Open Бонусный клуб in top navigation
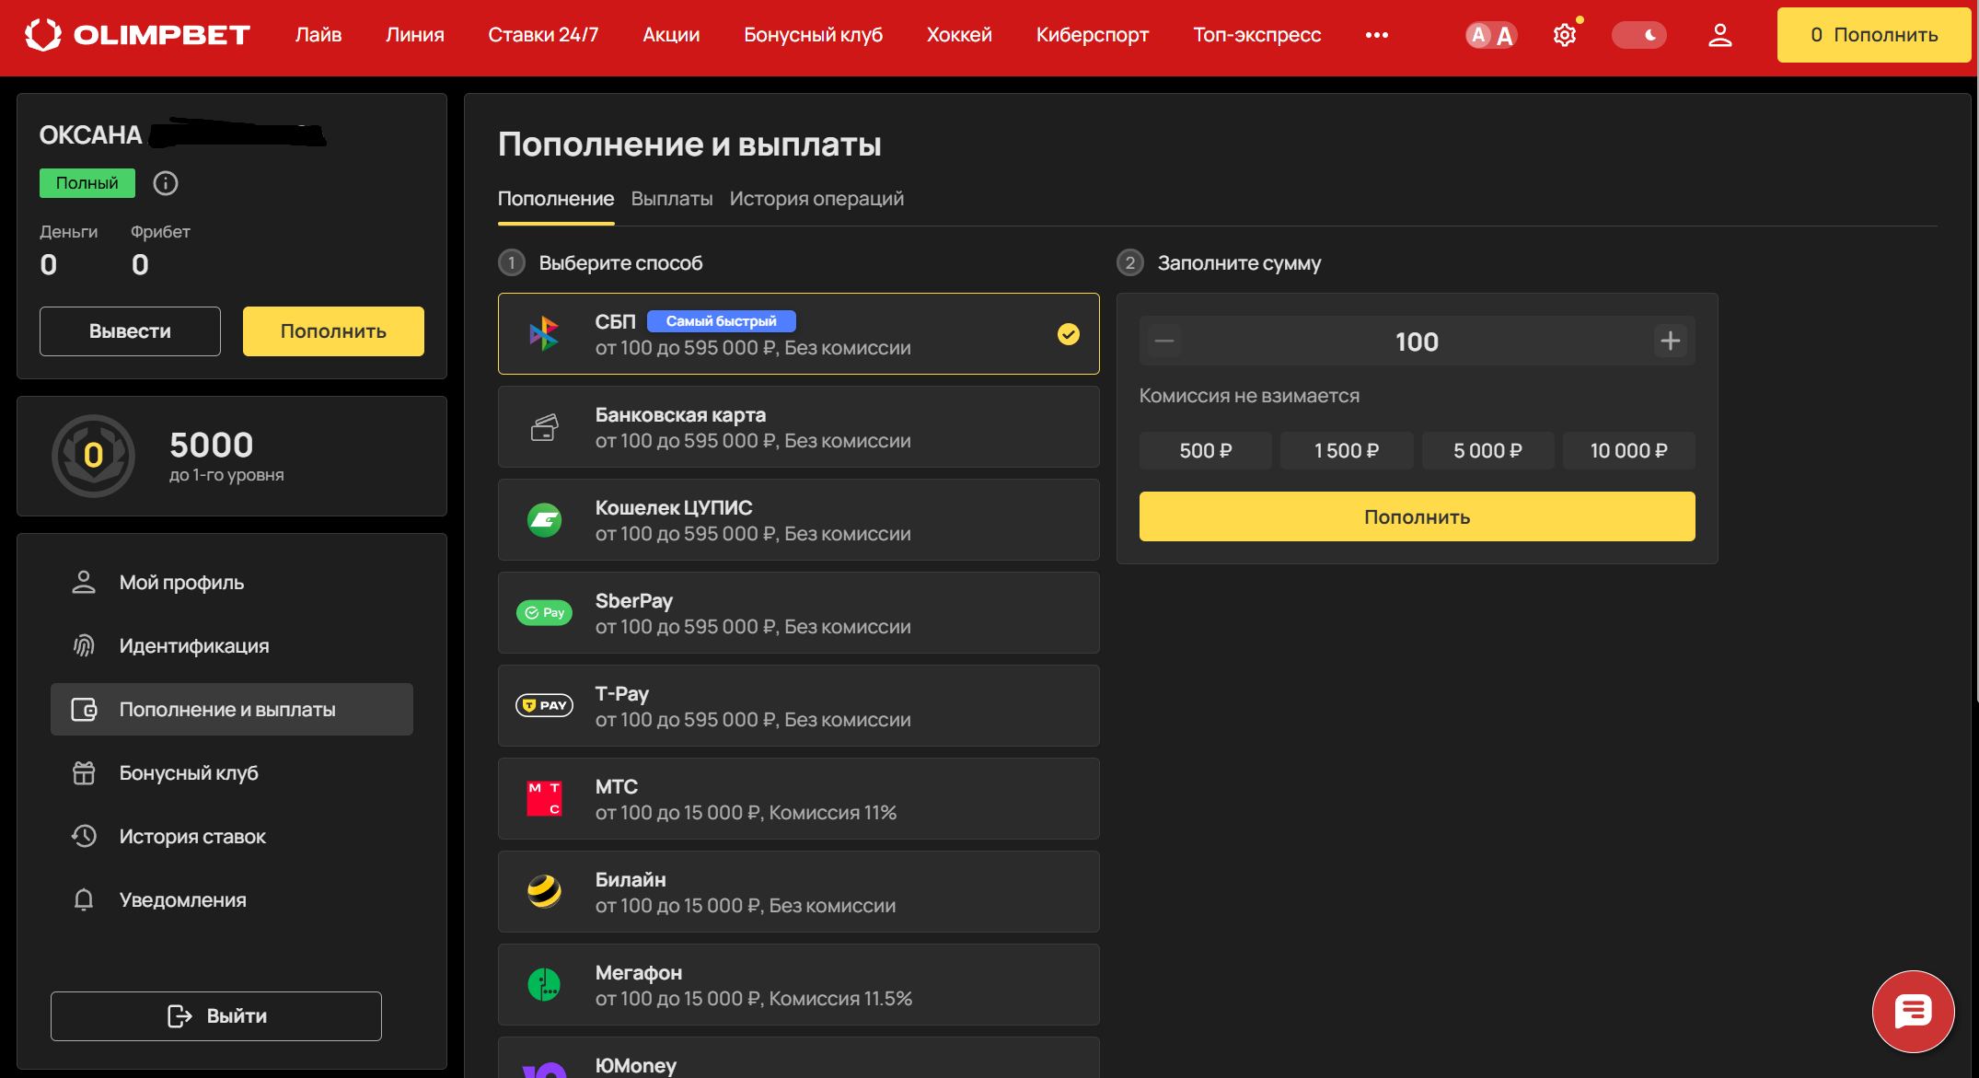This screenshot has height=1078, width=1979. point(813,35)
